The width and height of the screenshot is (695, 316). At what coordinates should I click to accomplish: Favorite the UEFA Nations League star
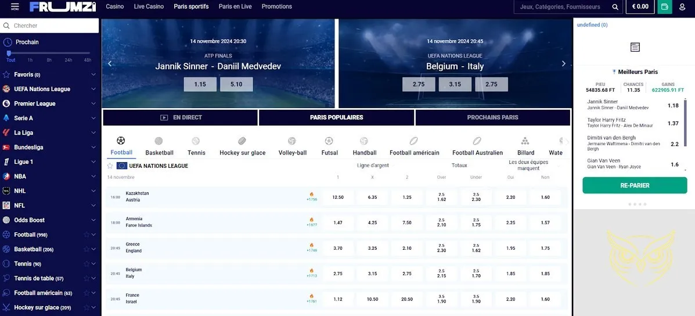coord(110,166)
